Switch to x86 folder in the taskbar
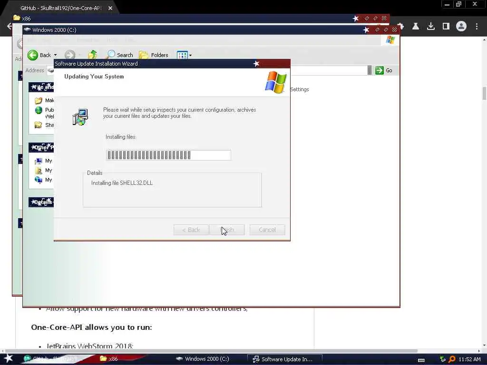The height and width of the screenshot is (365, 487). point(109,359)
